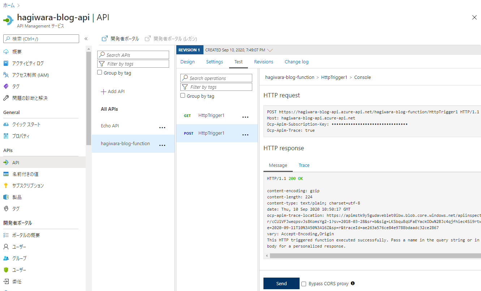
Task: Enable Group by tag for the APIs list
Action: 99,72
